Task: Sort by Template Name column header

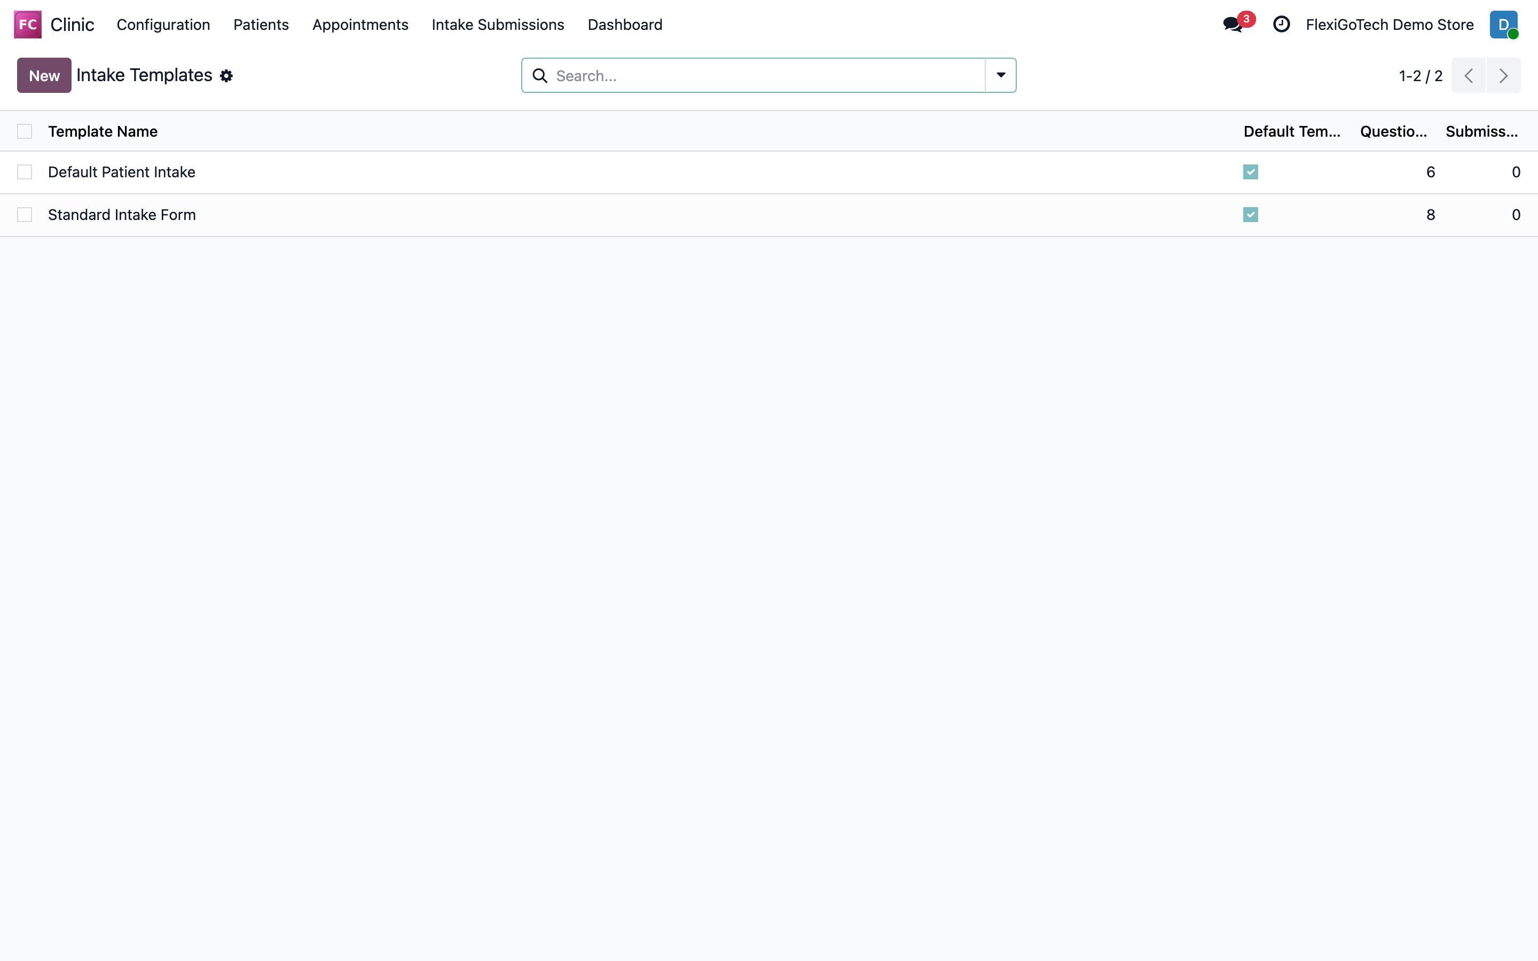Action: tap(103, 131)
